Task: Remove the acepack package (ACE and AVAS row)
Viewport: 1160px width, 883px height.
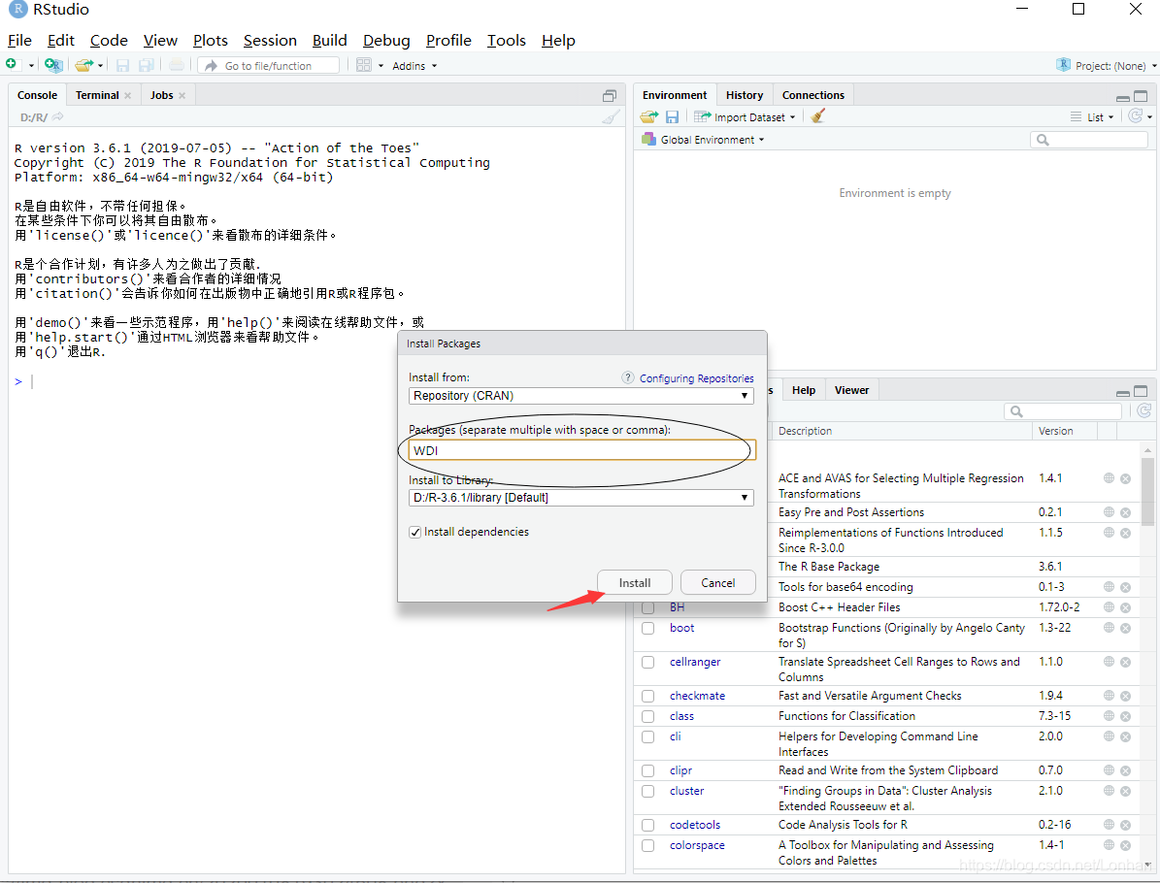Action: coord(1126,478)
